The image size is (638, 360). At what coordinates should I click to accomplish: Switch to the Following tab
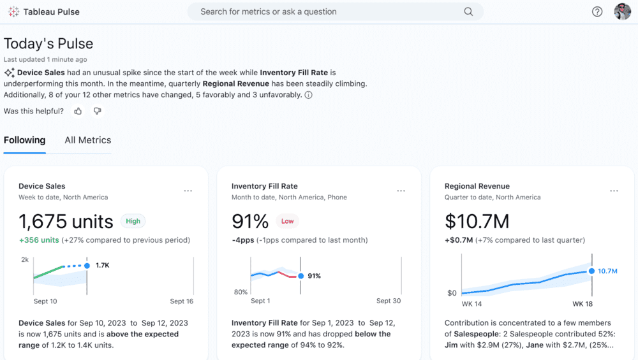point(24,140)
